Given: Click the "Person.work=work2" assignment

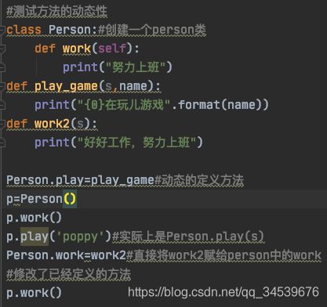Looking at the screenshot, I should point(67,255).
